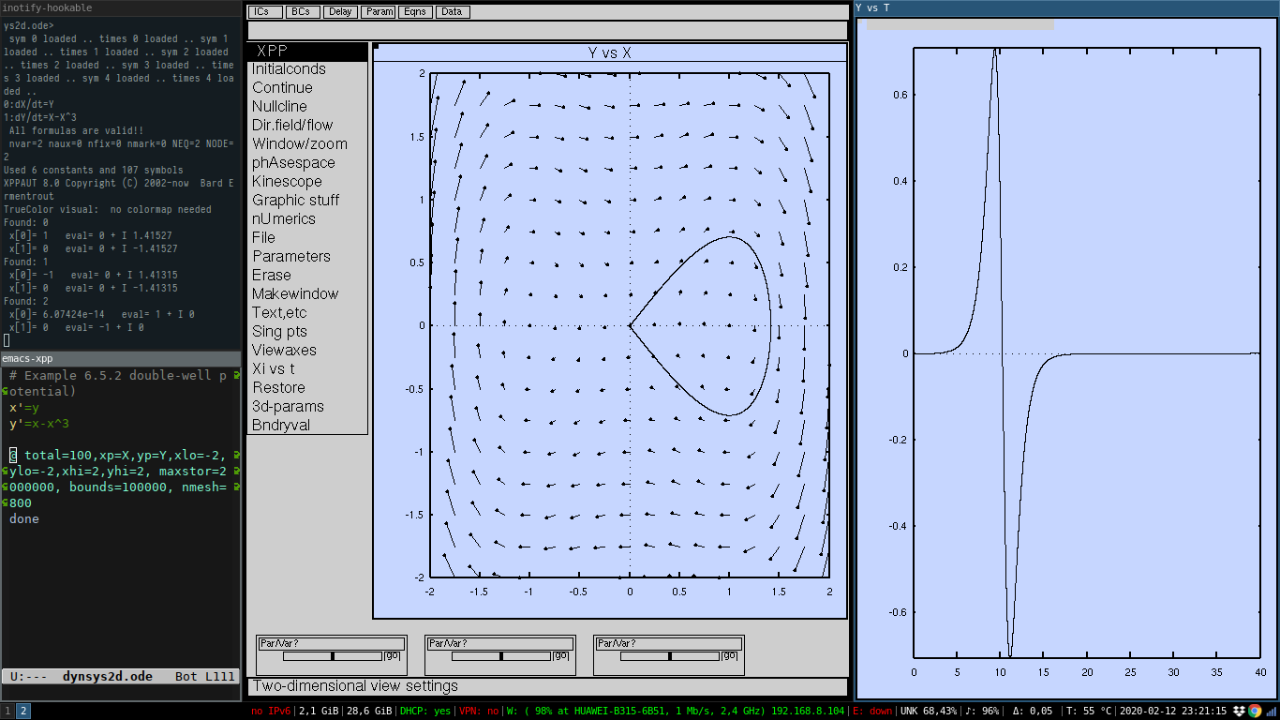Click the date and time 2020-02-12 23:21:15
Image resolution: width=1280 pixels, height=720 pixels.
tap(1173, 712)
